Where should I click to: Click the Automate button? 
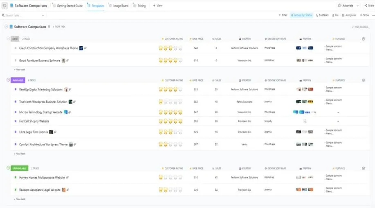point(346,5)
